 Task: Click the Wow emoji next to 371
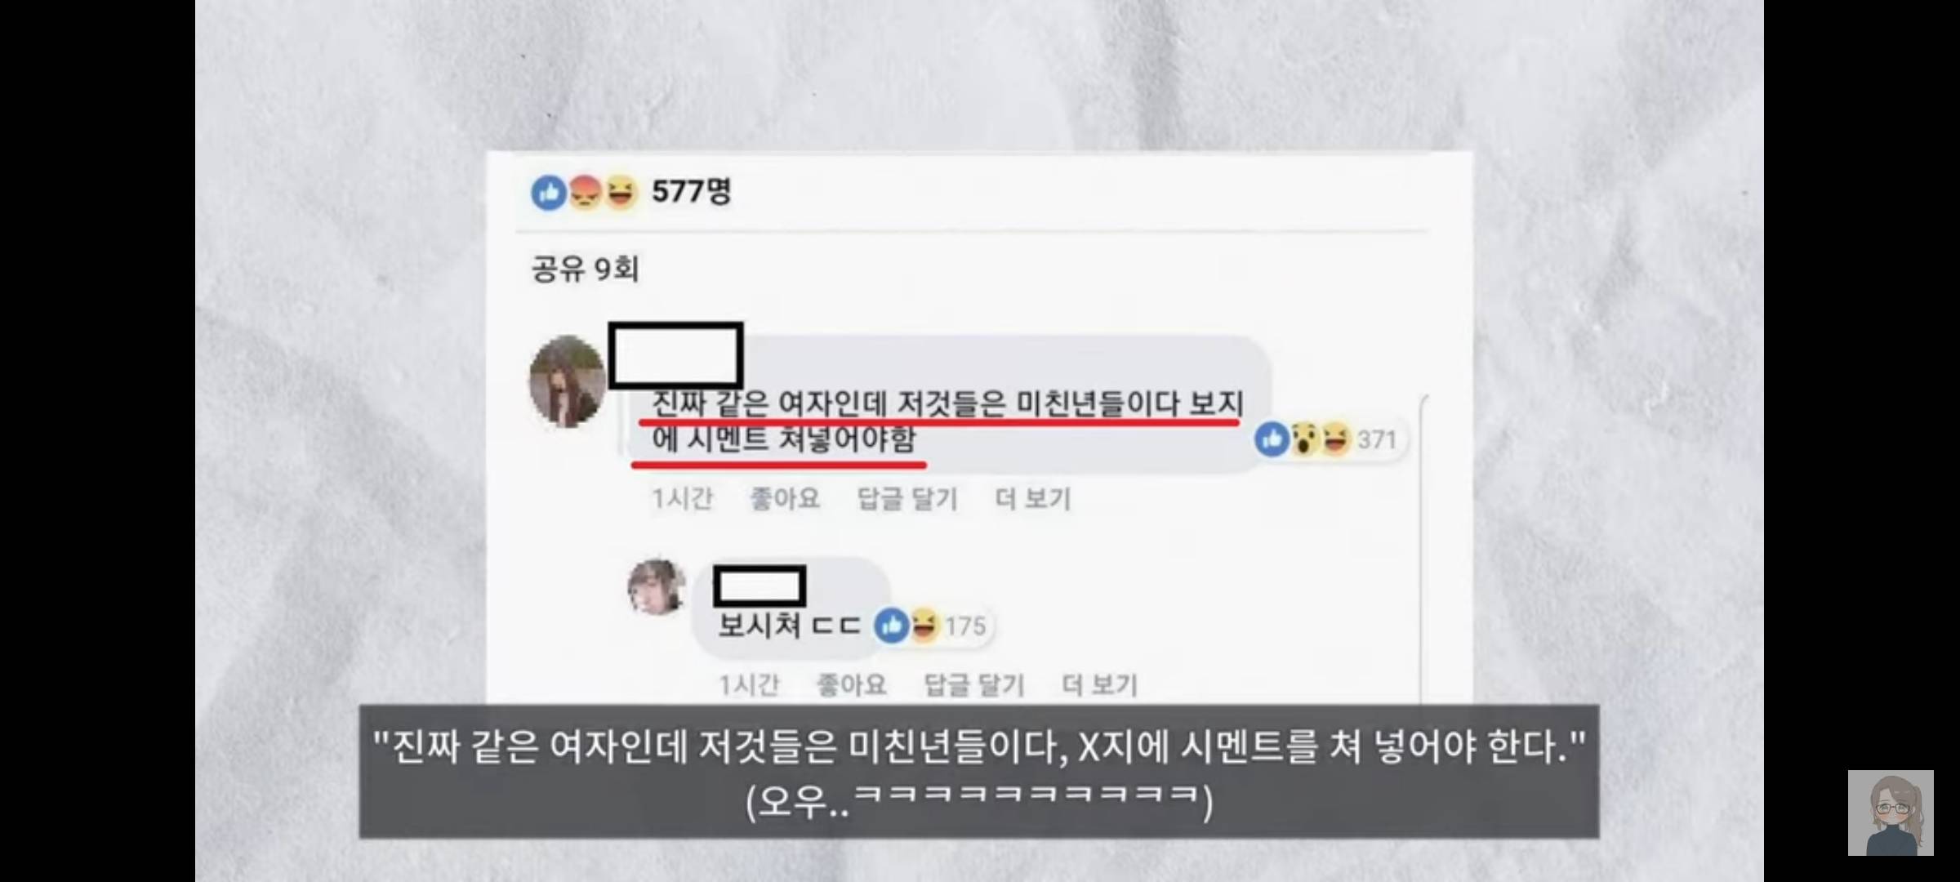coord(1305,439)
